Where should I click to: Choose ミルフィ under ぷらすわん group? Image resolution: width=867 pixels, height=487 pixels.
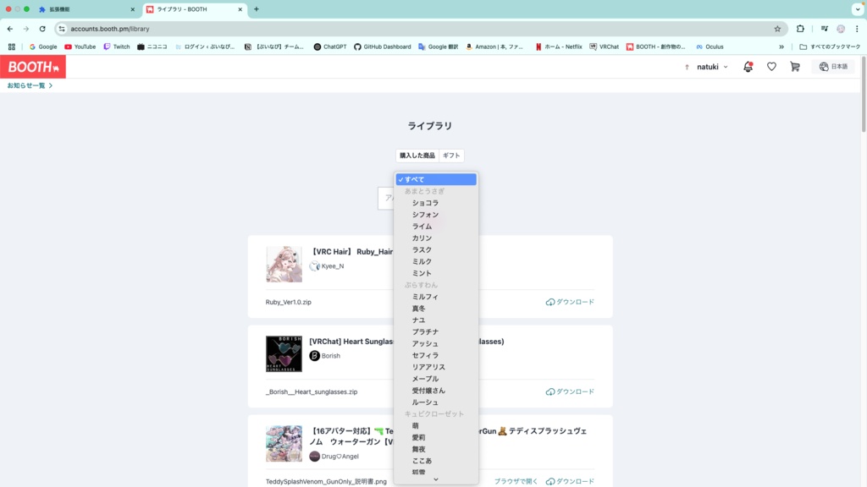click(x=427, y=296)
